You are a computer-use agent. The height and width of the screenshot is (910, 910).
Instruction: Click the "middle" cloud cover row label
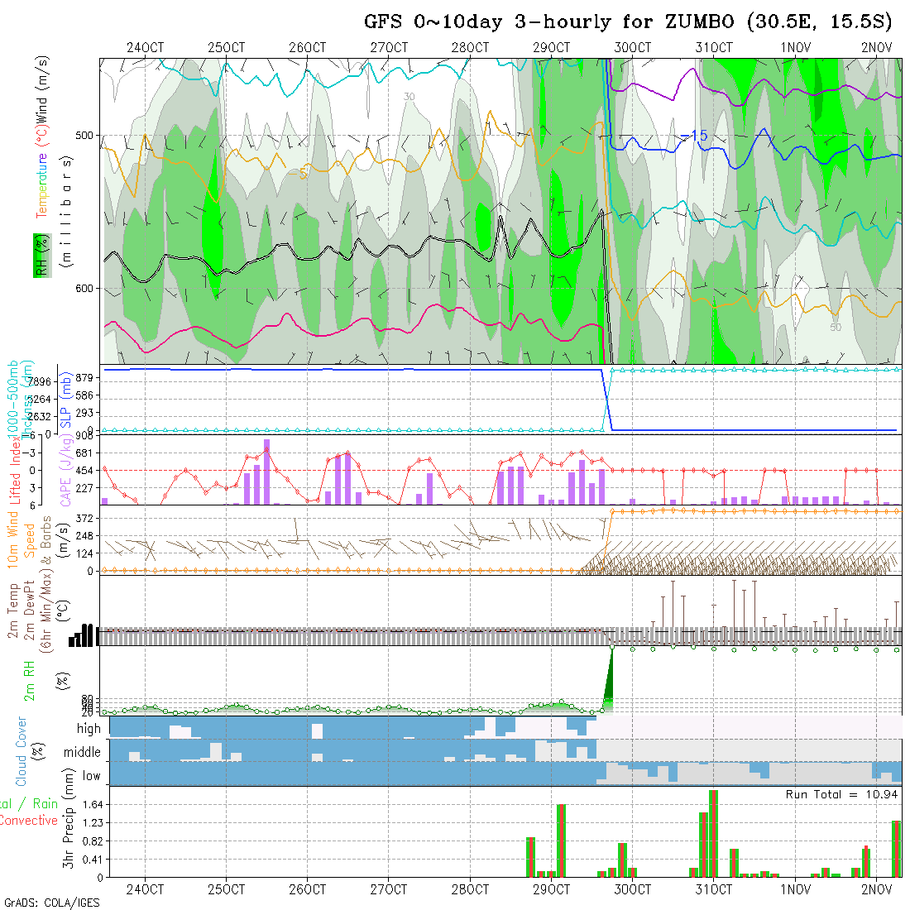(x=82, y=753)
